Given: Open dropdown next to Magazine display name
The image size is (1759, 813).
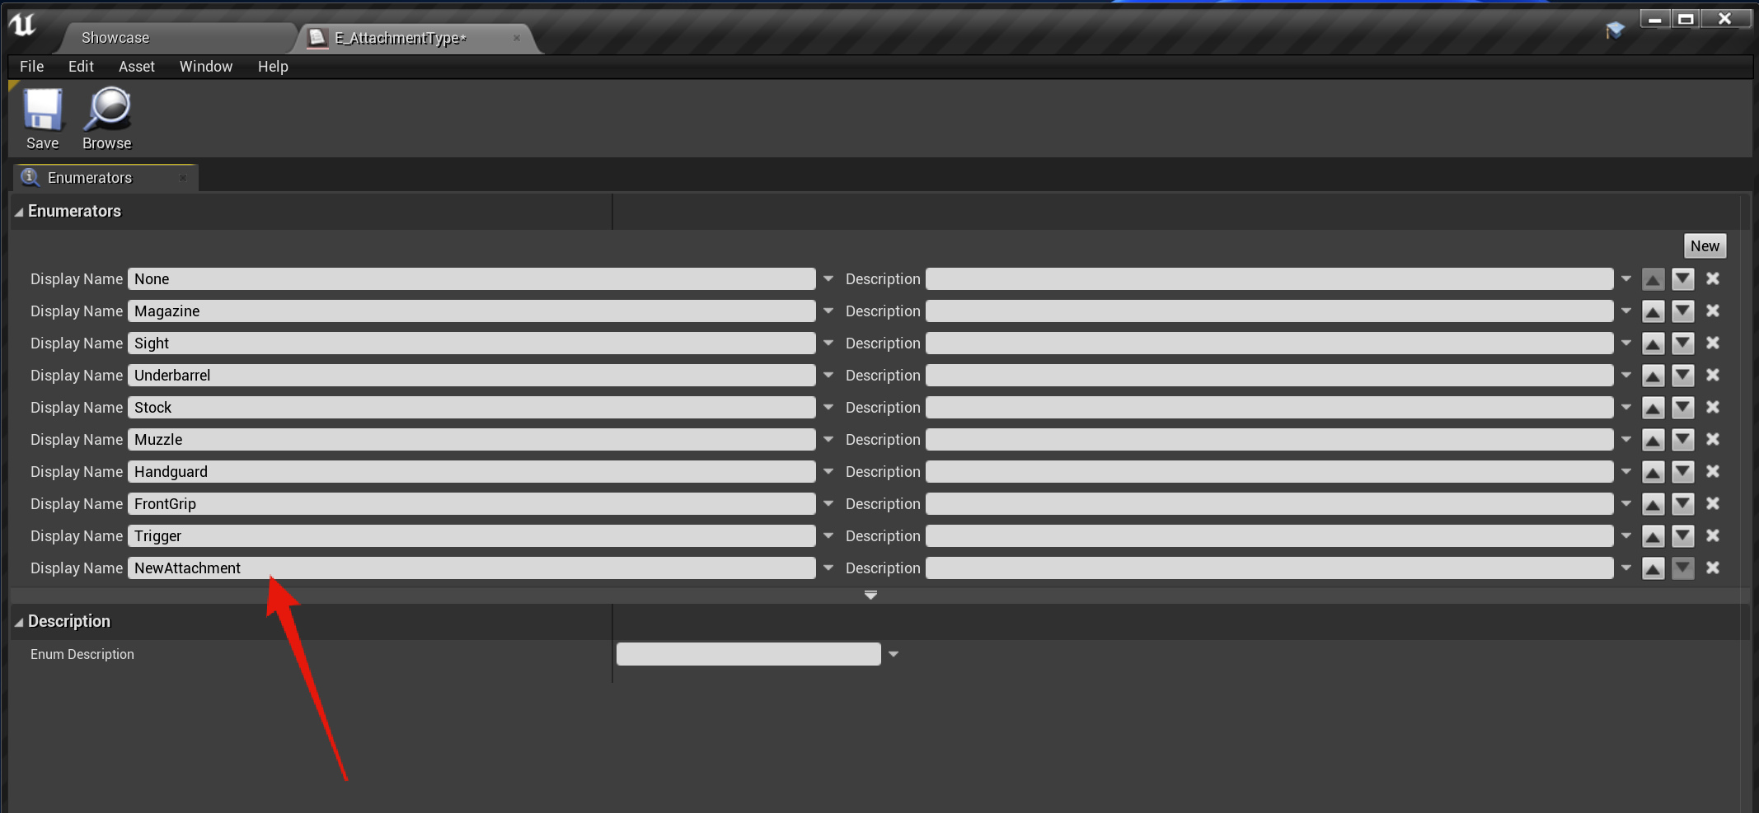Looking at the screenshot, I should pyautogui.click(x=828, y=311).
